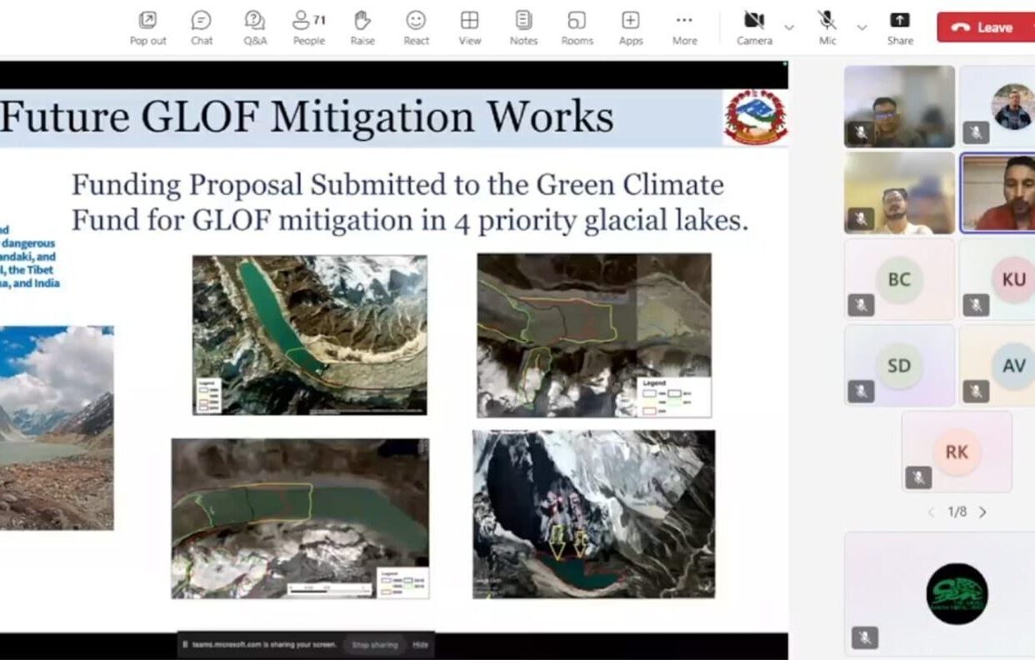
Task: Open the Pop out view
Action: point(147,27)
